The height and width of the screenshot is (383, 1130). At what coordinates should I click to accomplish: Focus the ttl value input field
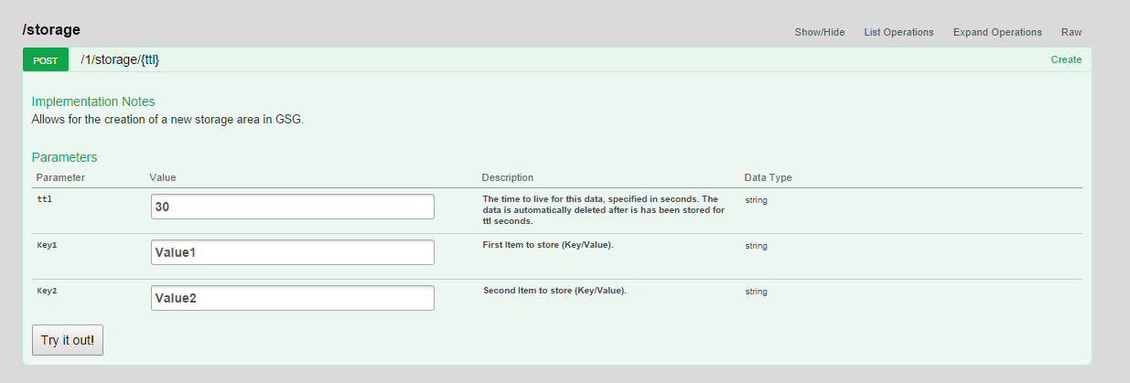pos(293,207)
